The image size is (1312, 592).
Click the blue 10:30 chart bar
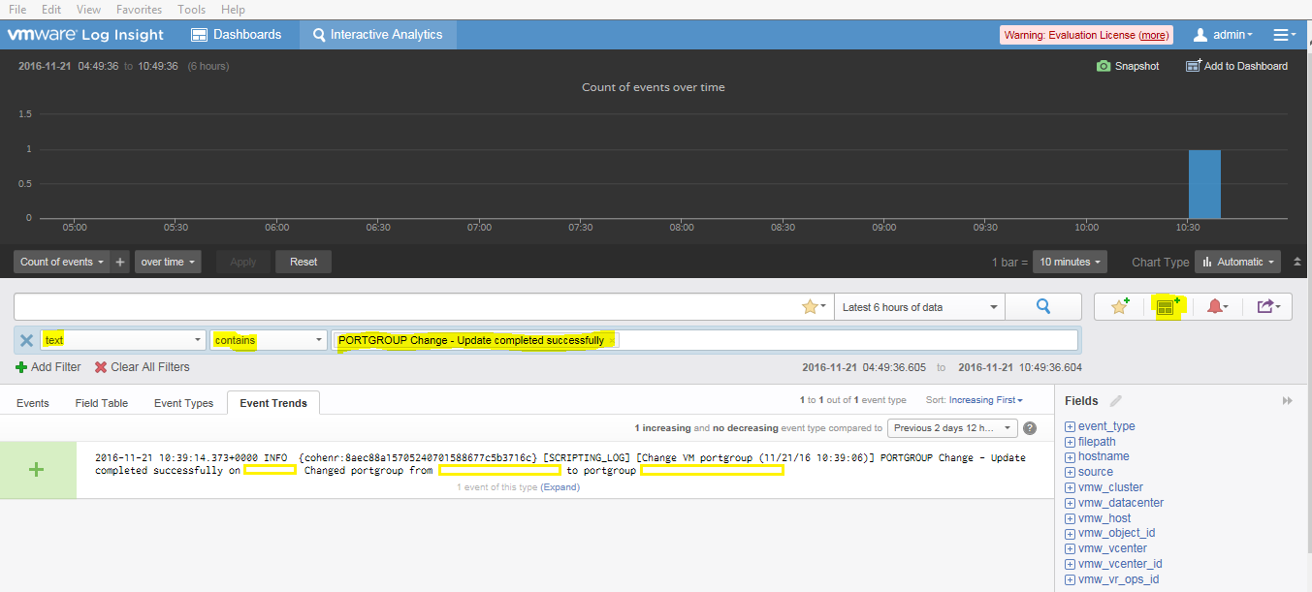[x=1204, y=184]
